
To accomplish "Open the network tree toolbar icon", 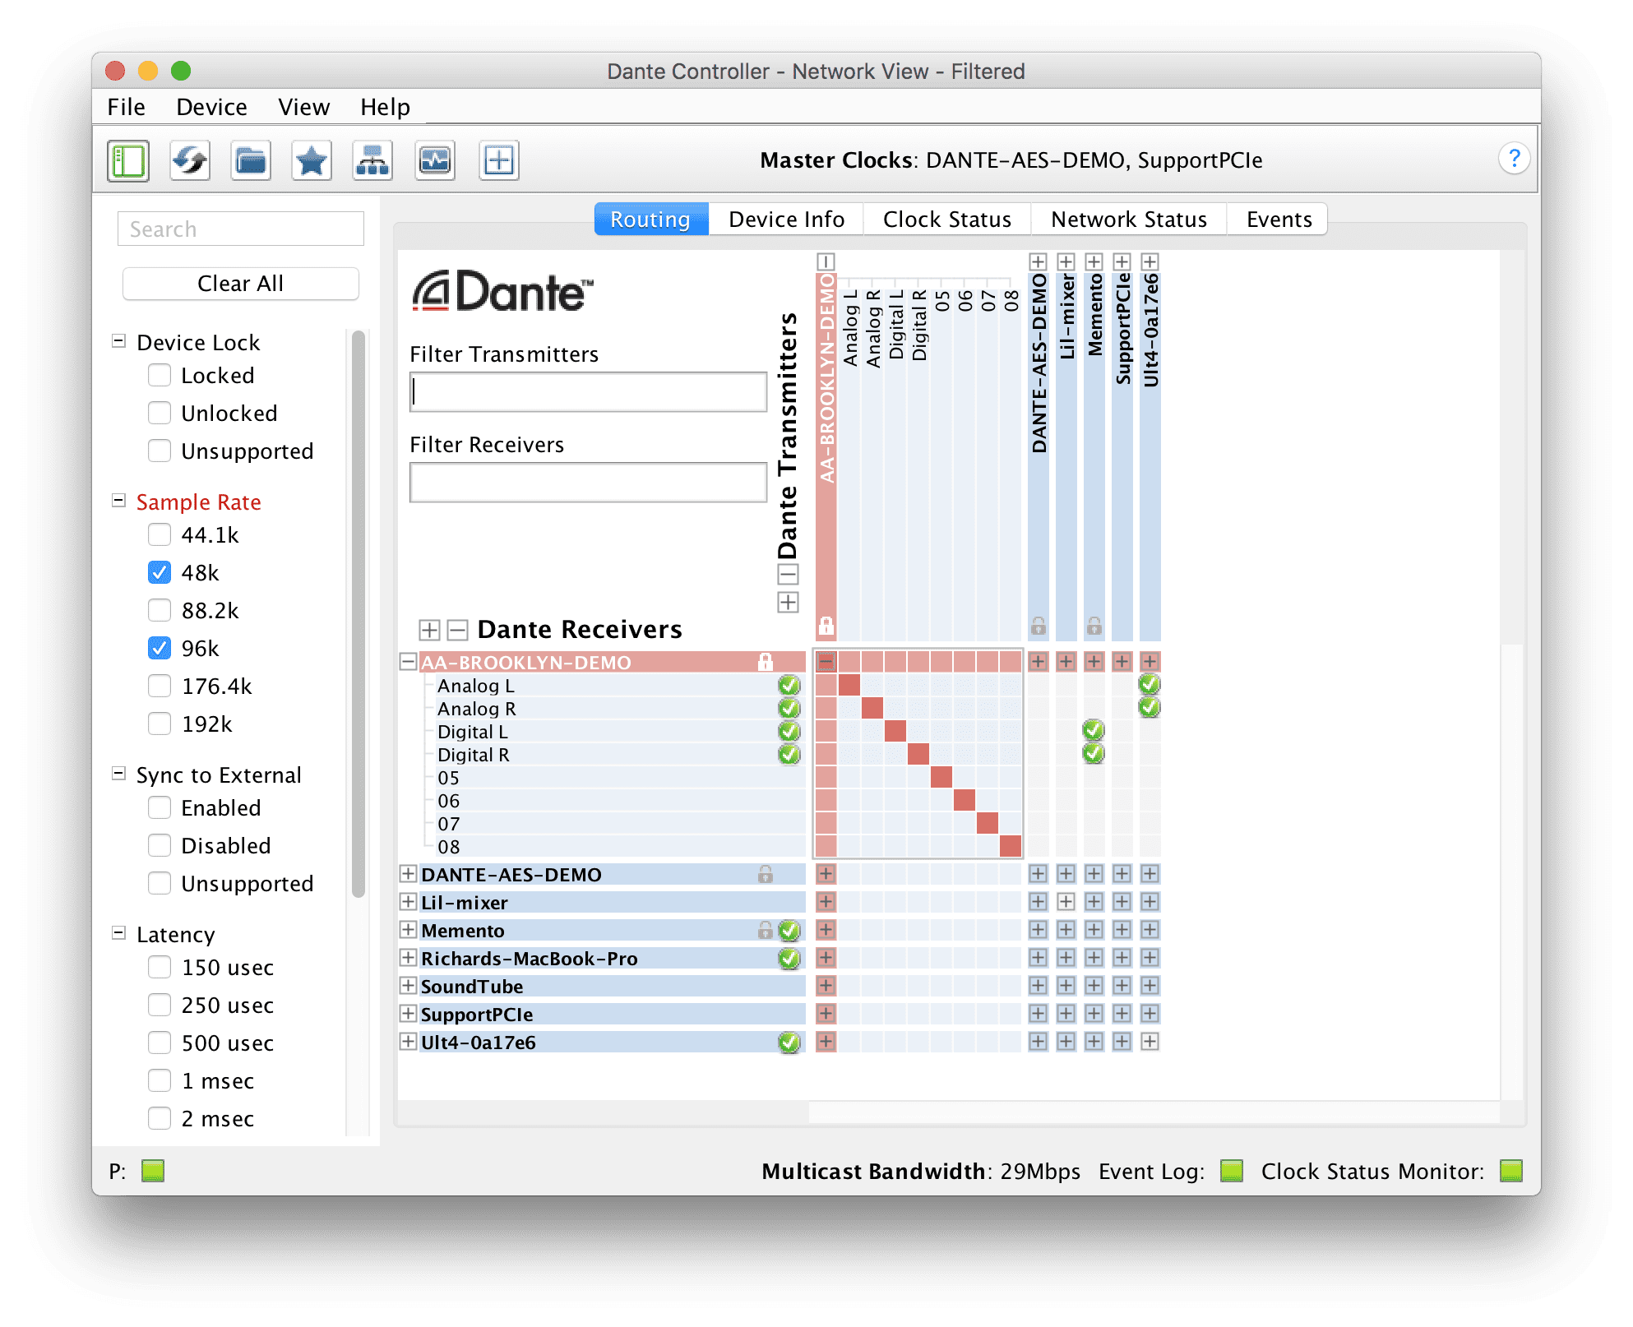I will (x=372, y=160).
